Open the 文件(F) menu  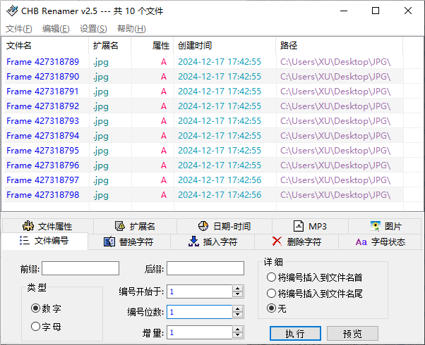click(18, 29)
